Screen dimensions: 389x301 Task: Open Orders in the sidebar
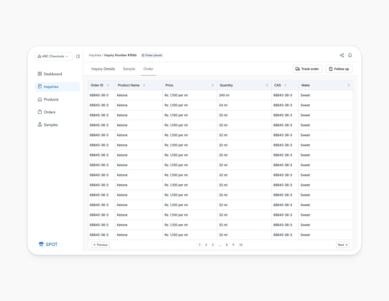pyautogui.click(x=49, y=112)
